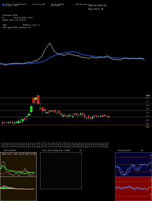Click the 'Avg Vol: 0.013 M' text

pyautogui.click(x=97, y=5)
